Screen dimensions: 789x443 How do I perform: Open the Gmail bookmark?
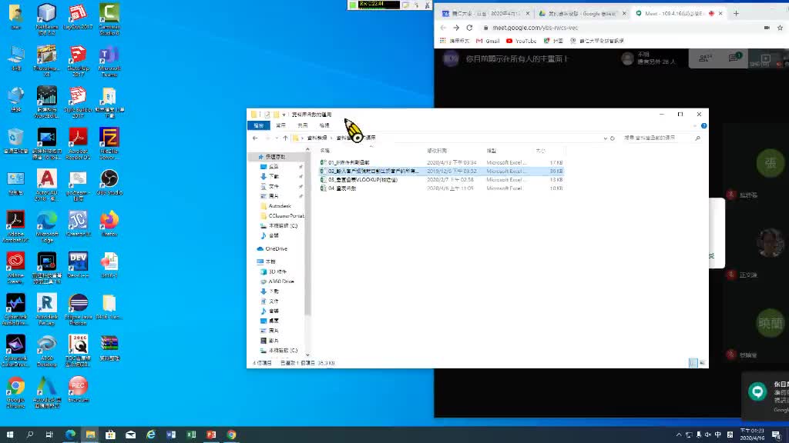[488, 41]
